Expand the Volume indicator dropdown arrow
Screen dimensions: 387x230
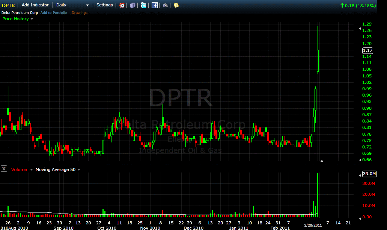point(32,170)
